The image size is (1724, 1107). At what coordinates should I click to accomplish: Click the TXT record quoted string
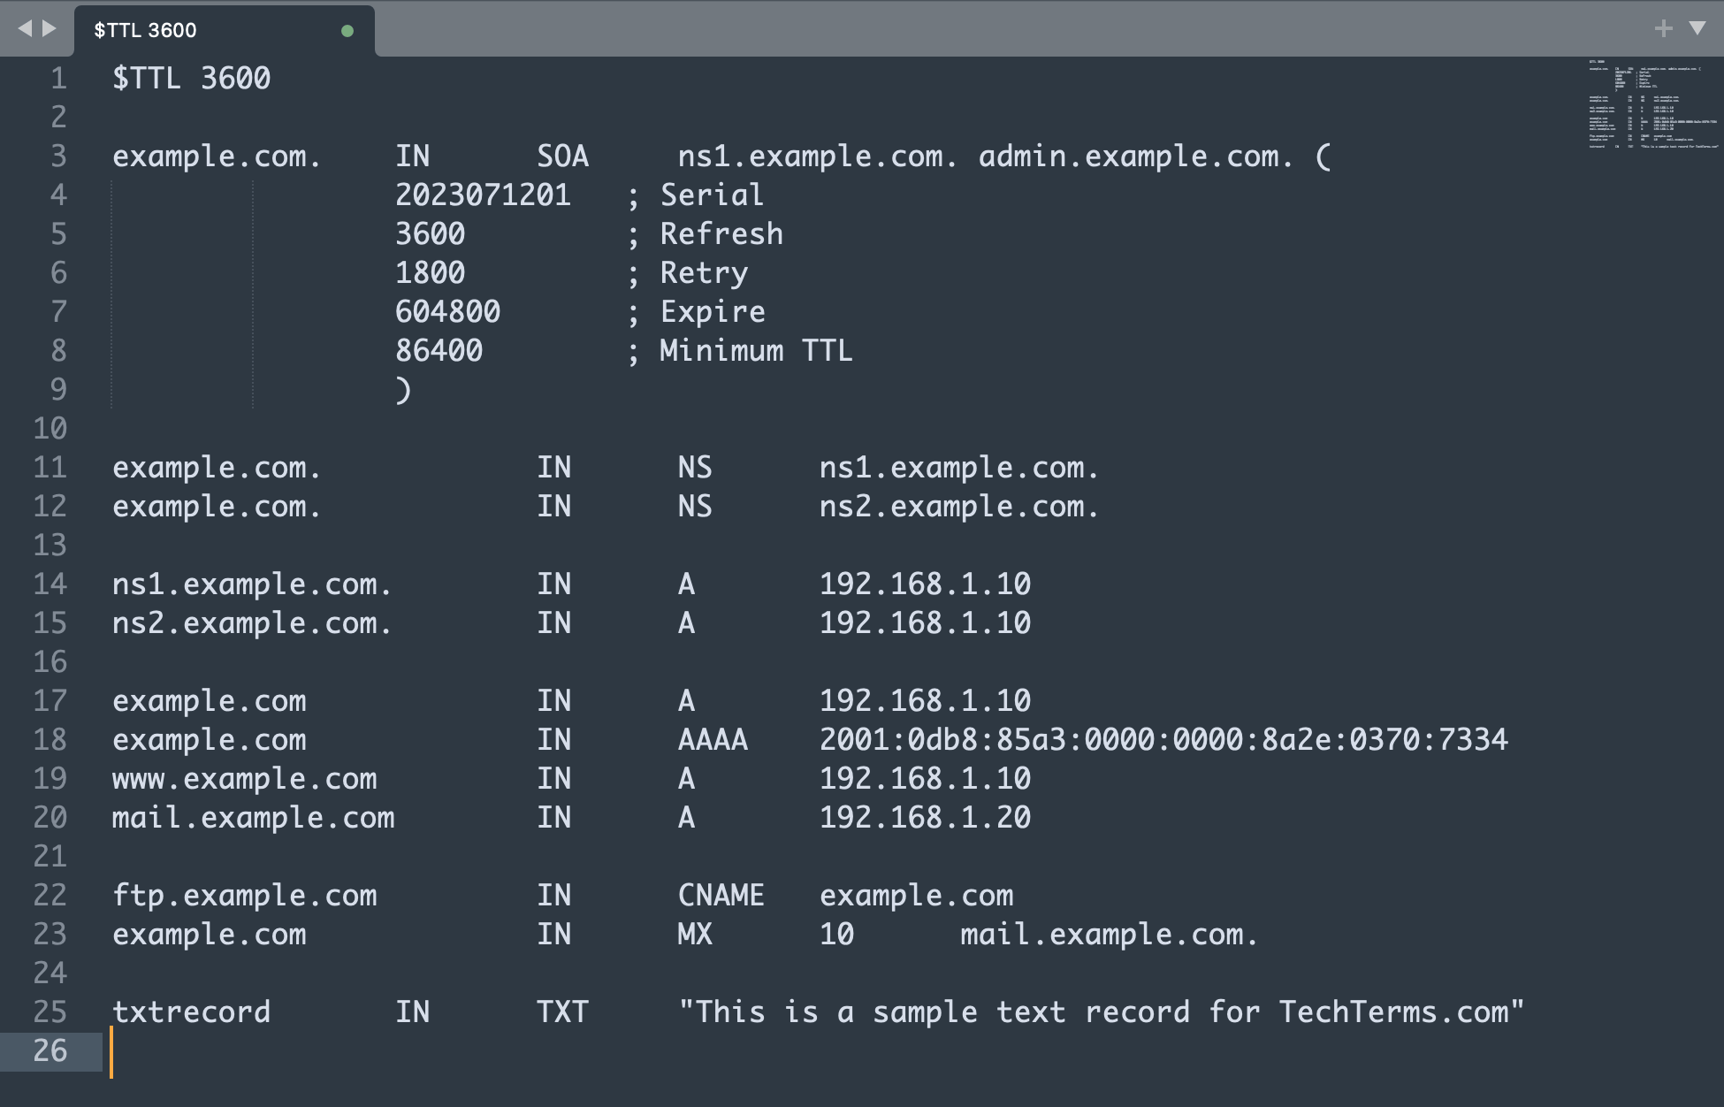pyautogui.click(x=1102, y=1012)
